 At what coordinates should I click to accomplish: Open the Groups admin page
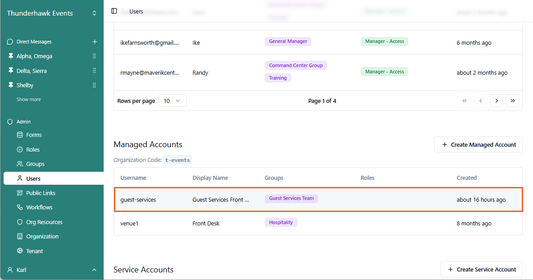click(35, 164)
